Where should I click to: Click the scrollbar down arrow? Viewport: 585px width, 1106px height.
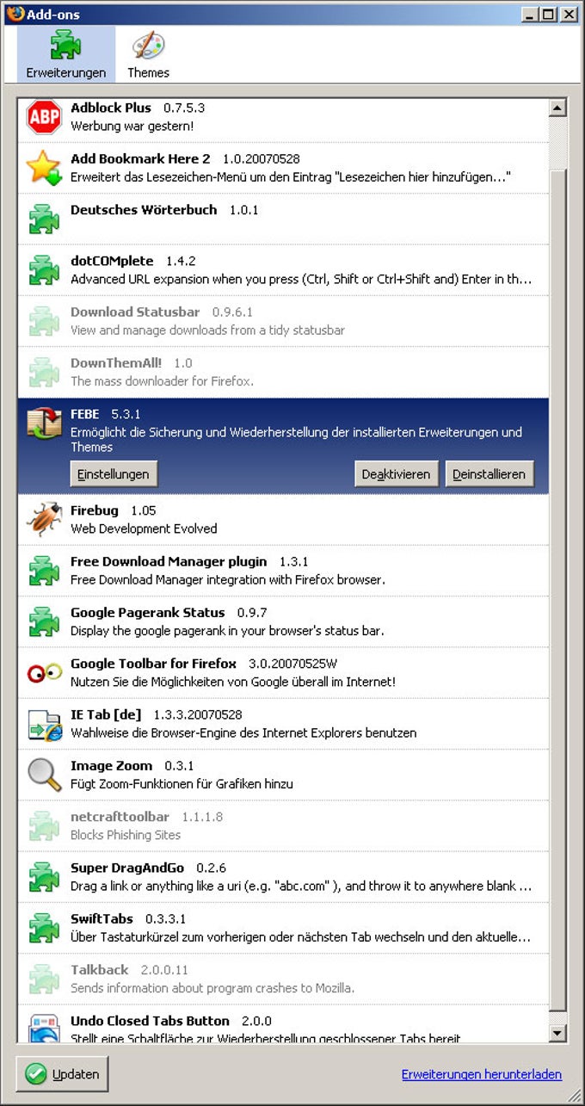[x=557, y=1033]
